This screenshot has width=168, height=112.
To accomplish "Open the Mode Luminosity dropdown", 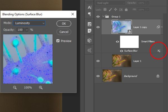I will [29, 23].
